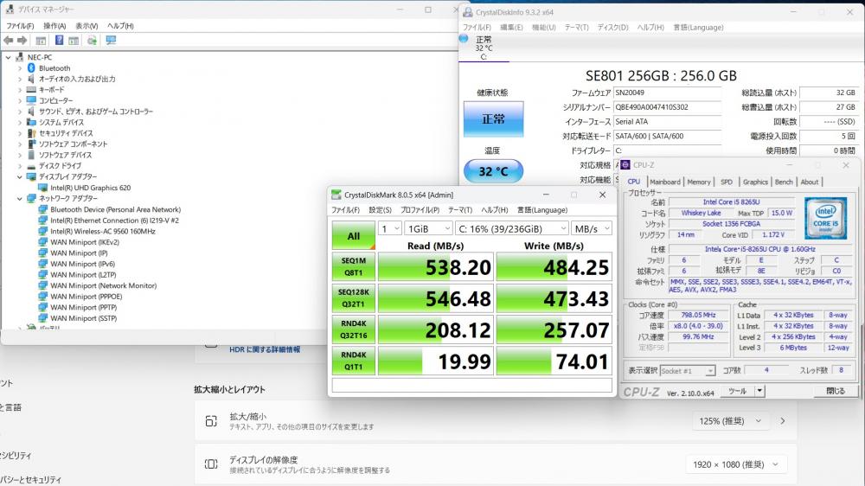The height and width of the screenshot is (486, 865).
Task: Open the test count dropdown showing 1
Action: click(390, 228)
